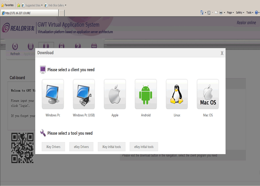
Task: Download iKey initial tools
Action: pos(111,147)
